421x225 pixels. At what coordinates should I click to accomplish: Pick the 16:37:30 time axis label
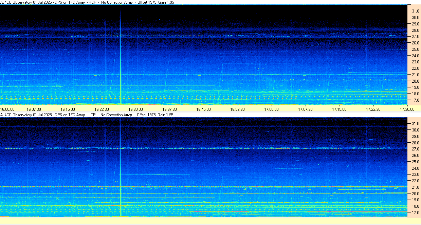170,109
